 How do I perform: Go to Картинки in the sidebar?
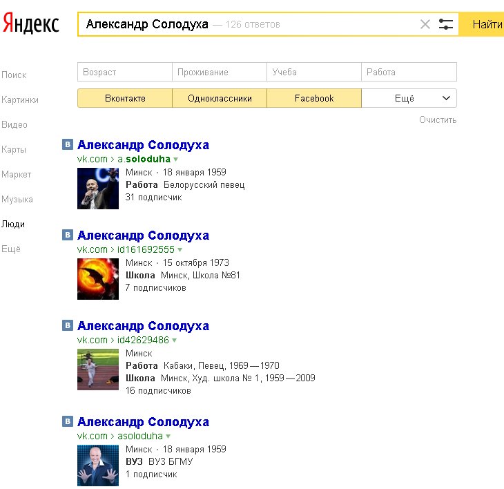tap(19, 99)
